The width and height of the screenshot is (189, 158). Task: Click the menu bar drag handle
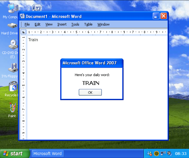tap(21, 24)
